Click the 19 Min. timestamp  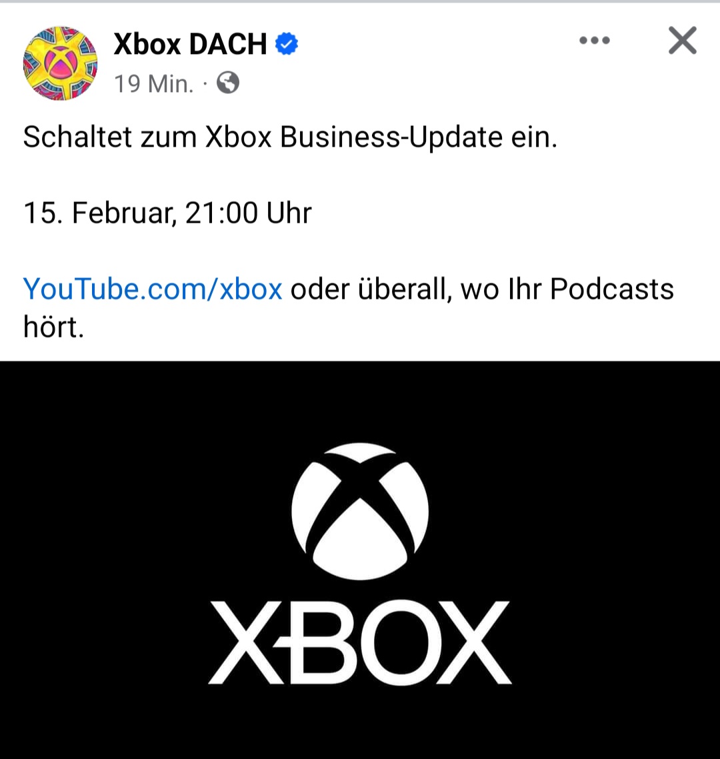click(153, 84)
